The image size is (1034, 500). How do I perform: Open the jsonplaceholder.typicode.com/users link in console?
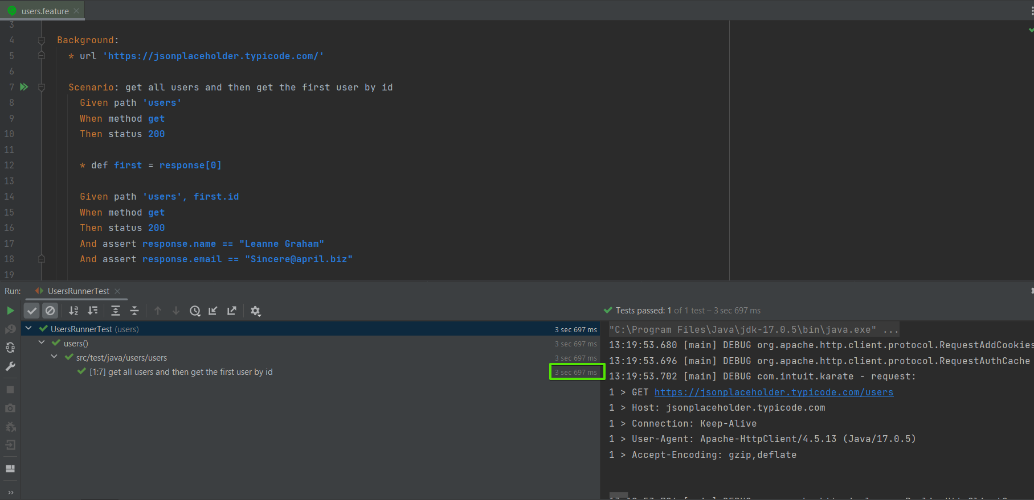774,392
